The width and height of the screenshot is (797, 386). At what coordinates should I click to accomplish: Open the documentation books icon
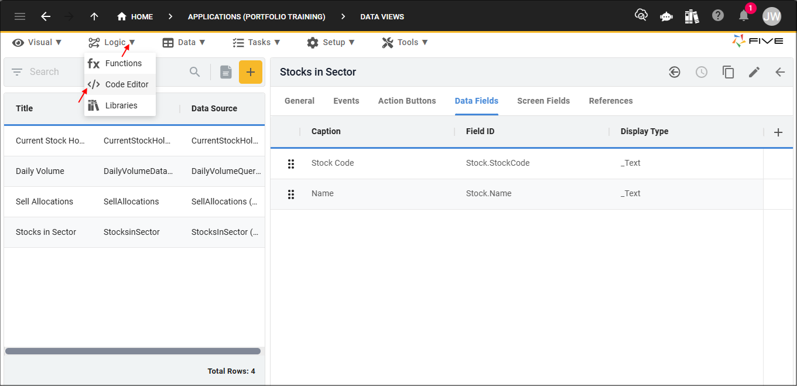coord(692,16)
